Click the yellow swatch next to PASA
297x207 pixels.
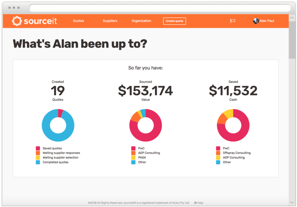133,157
